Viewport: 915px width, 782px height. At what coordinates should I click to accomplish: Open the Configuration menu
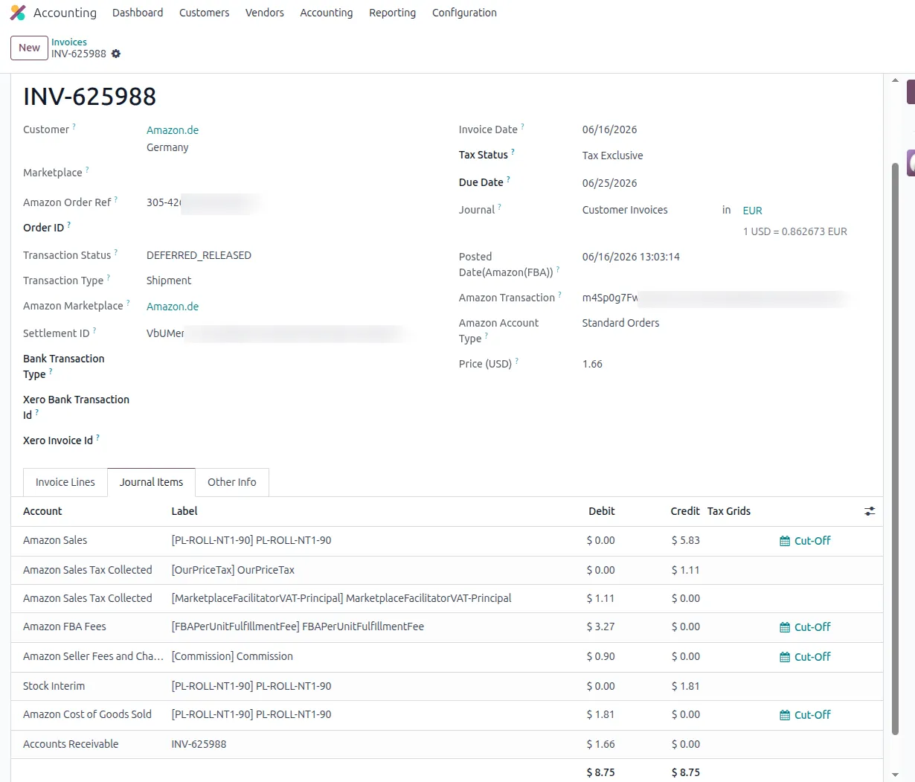pyautogui.click(x=464, y=13)
